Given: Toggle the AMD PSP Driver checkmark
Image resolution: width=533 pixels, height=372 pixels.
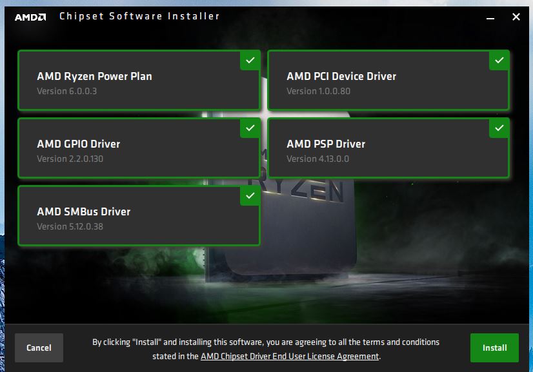Looking at the screenshot, I should click(x=499, y=128).
